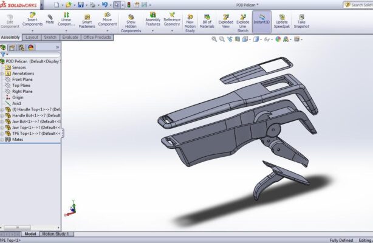Image resolution: width=373 pixels, height=243 pixels.
Task: Open the Edit Appearance color wheel
Action: coord(278,38)
